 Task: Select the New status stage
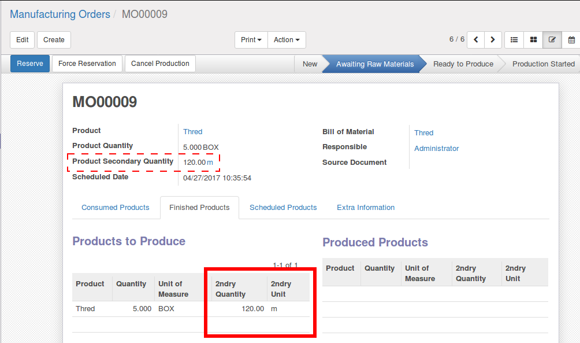click(310, 64)
